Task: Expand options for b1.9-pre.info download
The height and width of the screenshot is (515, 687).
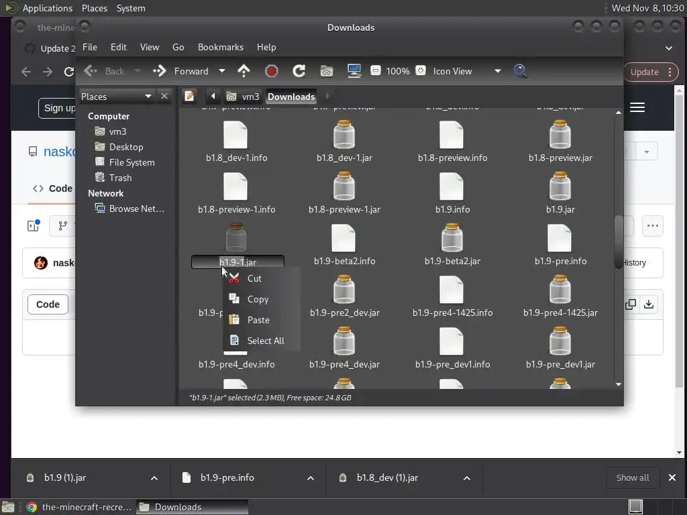Action: (311, 477)
